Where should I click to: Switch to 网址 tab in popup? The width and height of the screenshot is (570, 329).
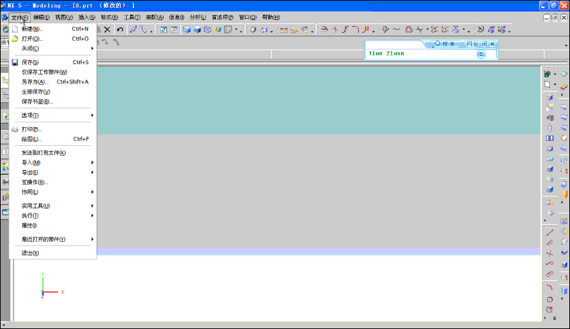[x=472, y=44]
